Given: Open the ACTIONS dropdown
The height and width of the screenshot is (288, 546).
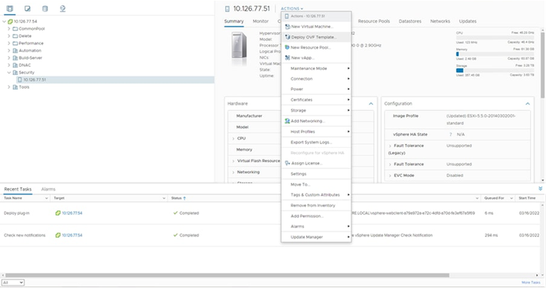Looking at the screenshot, I should (292, 9).
